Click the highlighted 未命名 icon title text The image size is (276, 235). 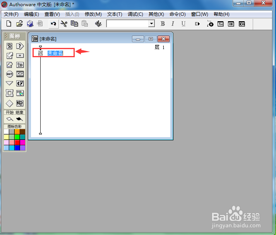(x=55, y=53)
